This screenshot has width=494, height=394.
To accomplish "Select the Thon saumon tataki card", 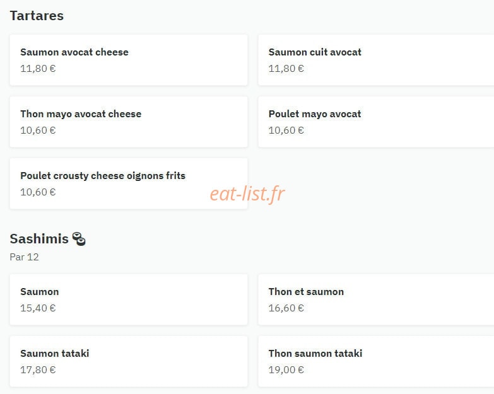I will tap(376, 361).
